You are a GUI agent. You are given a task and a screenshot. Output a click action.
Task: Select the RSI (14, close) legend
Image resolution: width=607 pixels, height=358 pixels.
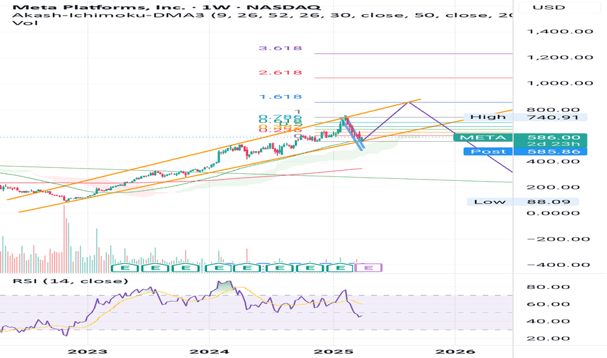70,281
